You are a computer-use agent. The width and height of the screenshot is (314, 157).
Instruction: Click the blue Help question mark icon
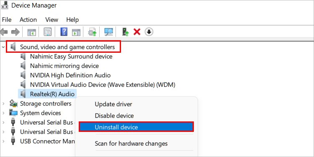click(x=64, y=32)
